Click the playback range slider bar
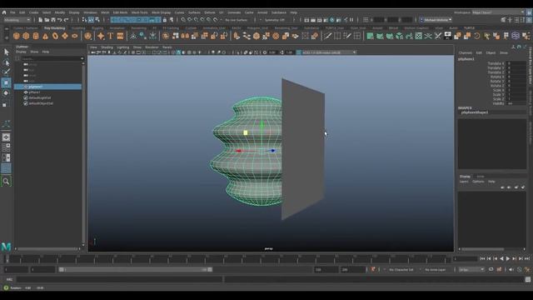 135,269
